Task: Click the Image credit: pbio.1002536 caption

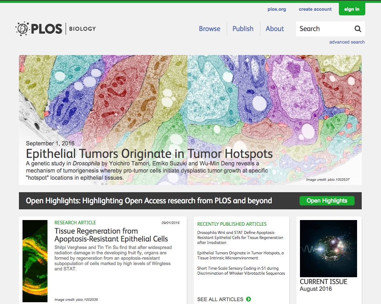Action: 76,300
